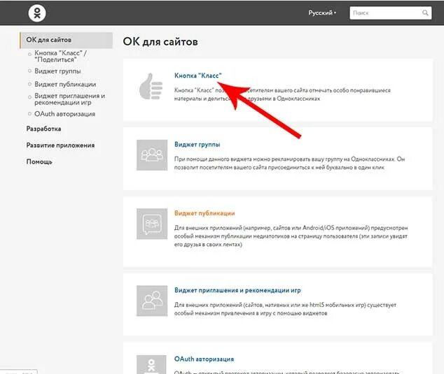Open sidebar item "Виджет группы"
This screenshot has width=444, height=374.
tap(57, 71)
